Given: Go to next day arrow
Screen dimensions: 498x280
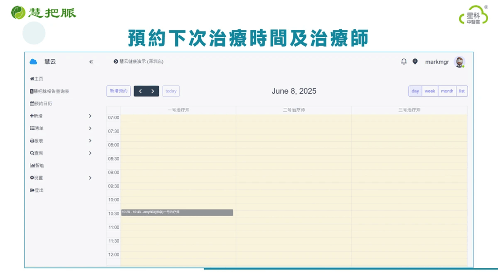Looking at the screenshot, I should coord(153,91).
